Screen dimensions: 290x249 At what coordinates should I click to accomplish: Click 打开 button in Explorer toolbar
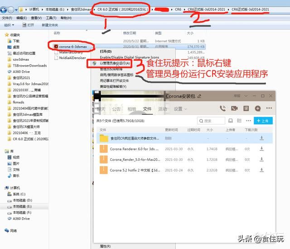pyautogui.click(x=28, y=25)
